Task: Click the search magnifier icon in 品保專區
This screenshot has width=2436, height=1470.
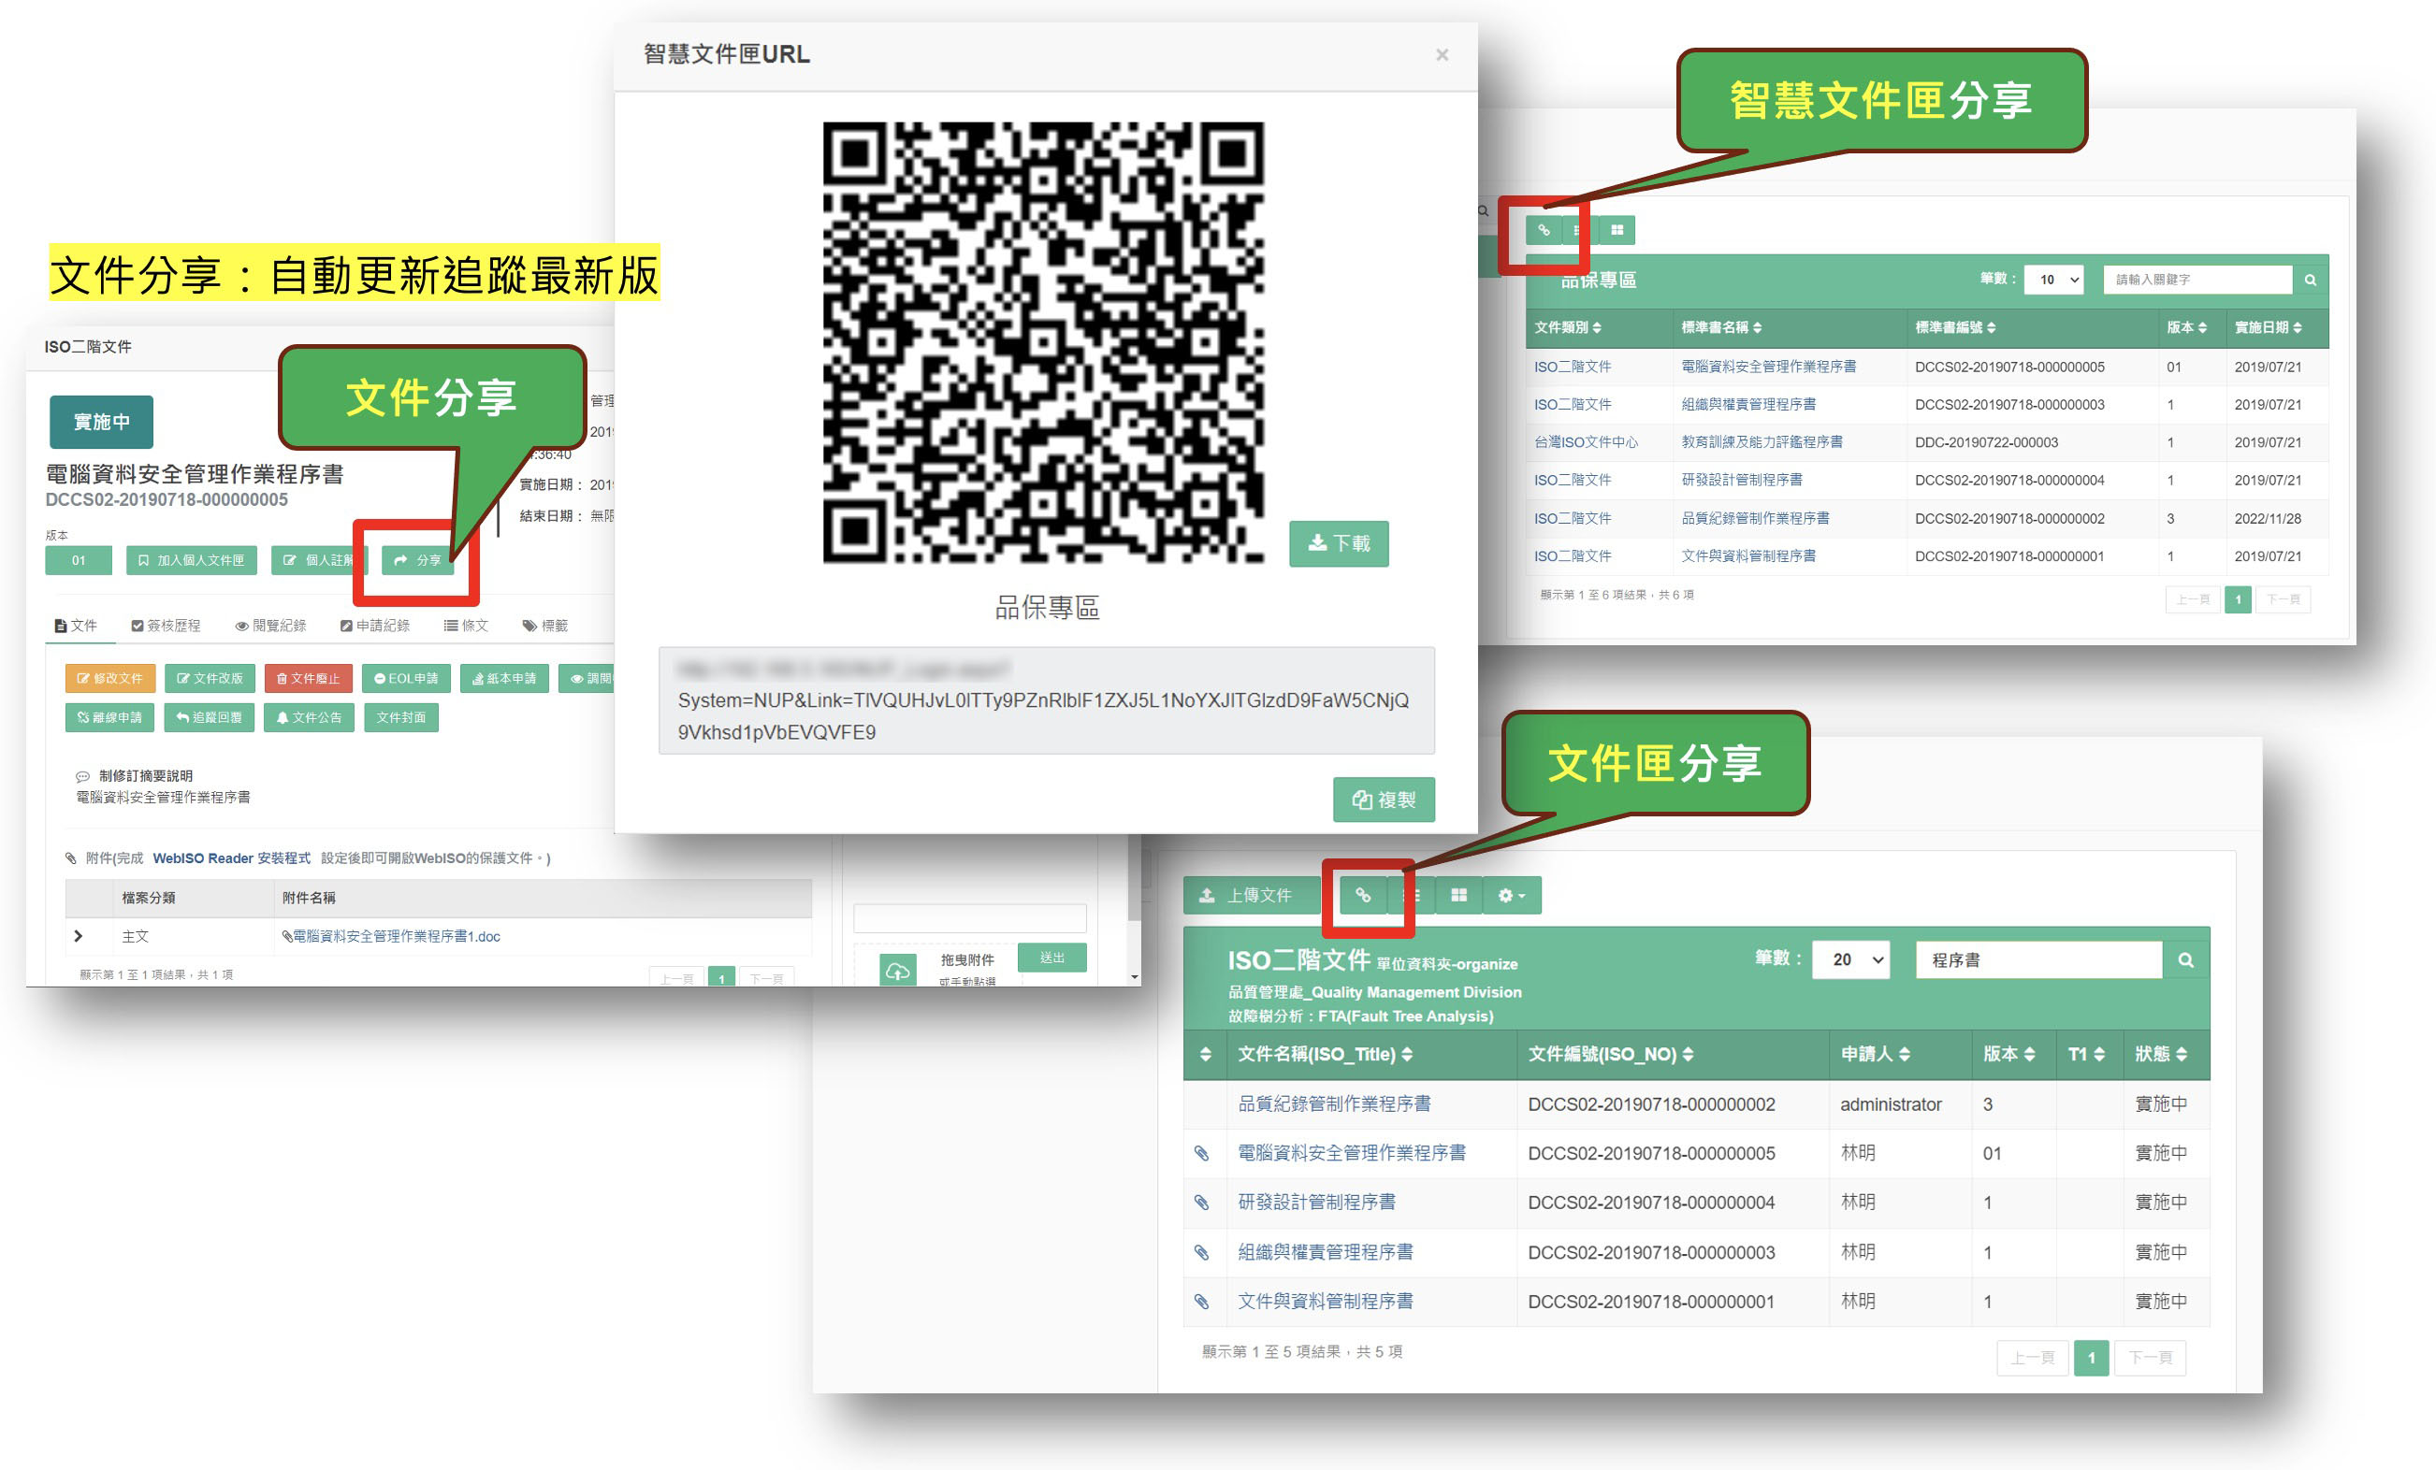Action: pyautogui.click(x=2310, y=280)
